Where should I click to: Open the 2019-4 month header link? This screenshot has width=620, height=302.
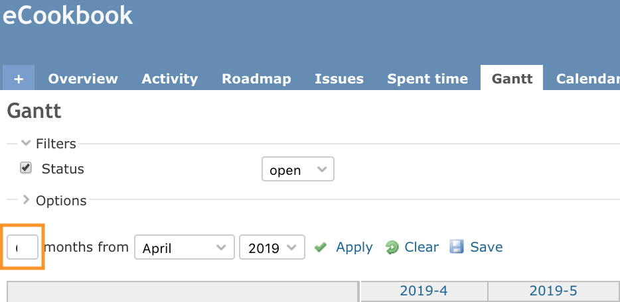coord(424,291)
